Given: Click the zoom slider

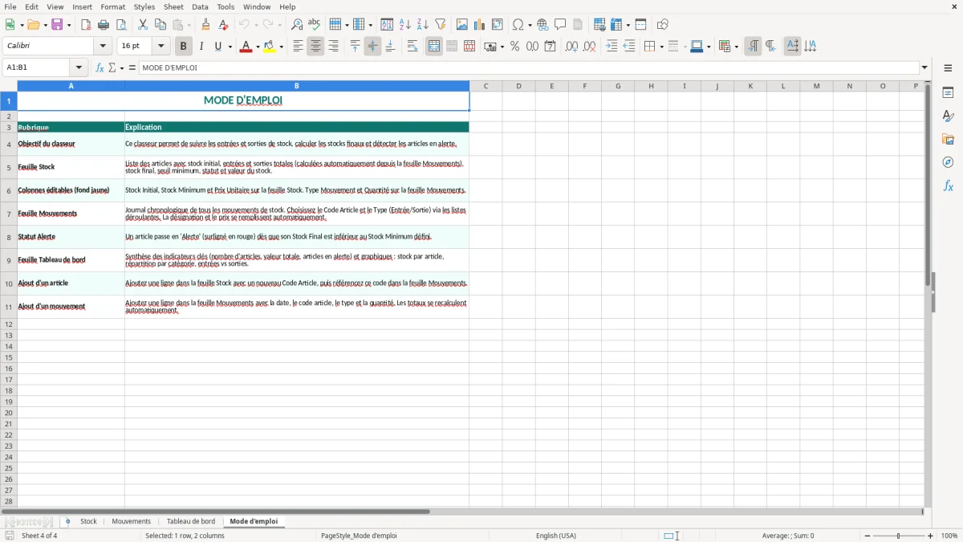Looking at the screenshot, I should [899, 536].
